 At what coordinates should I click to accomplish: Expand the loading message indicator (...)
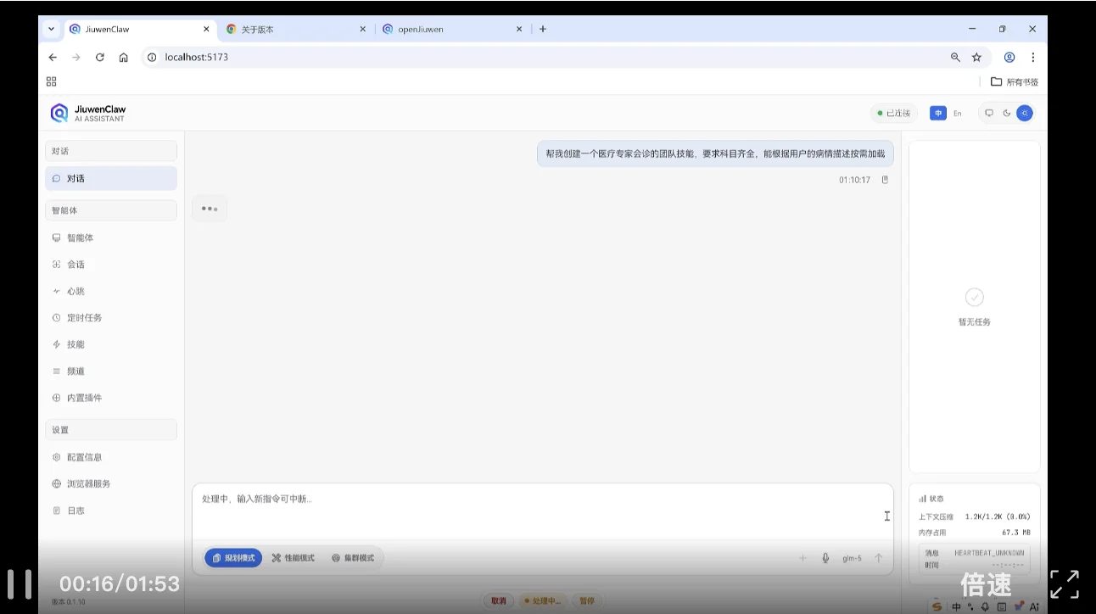point(209,208)
